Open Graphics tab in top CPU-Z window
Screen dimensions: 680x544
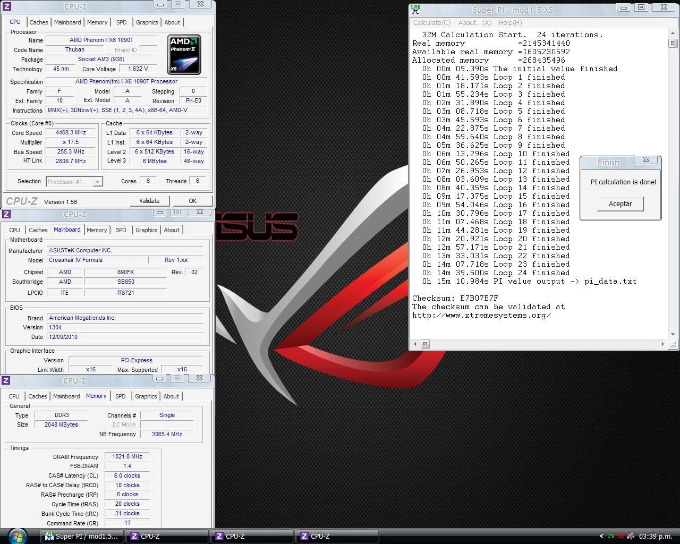point(147,22)
